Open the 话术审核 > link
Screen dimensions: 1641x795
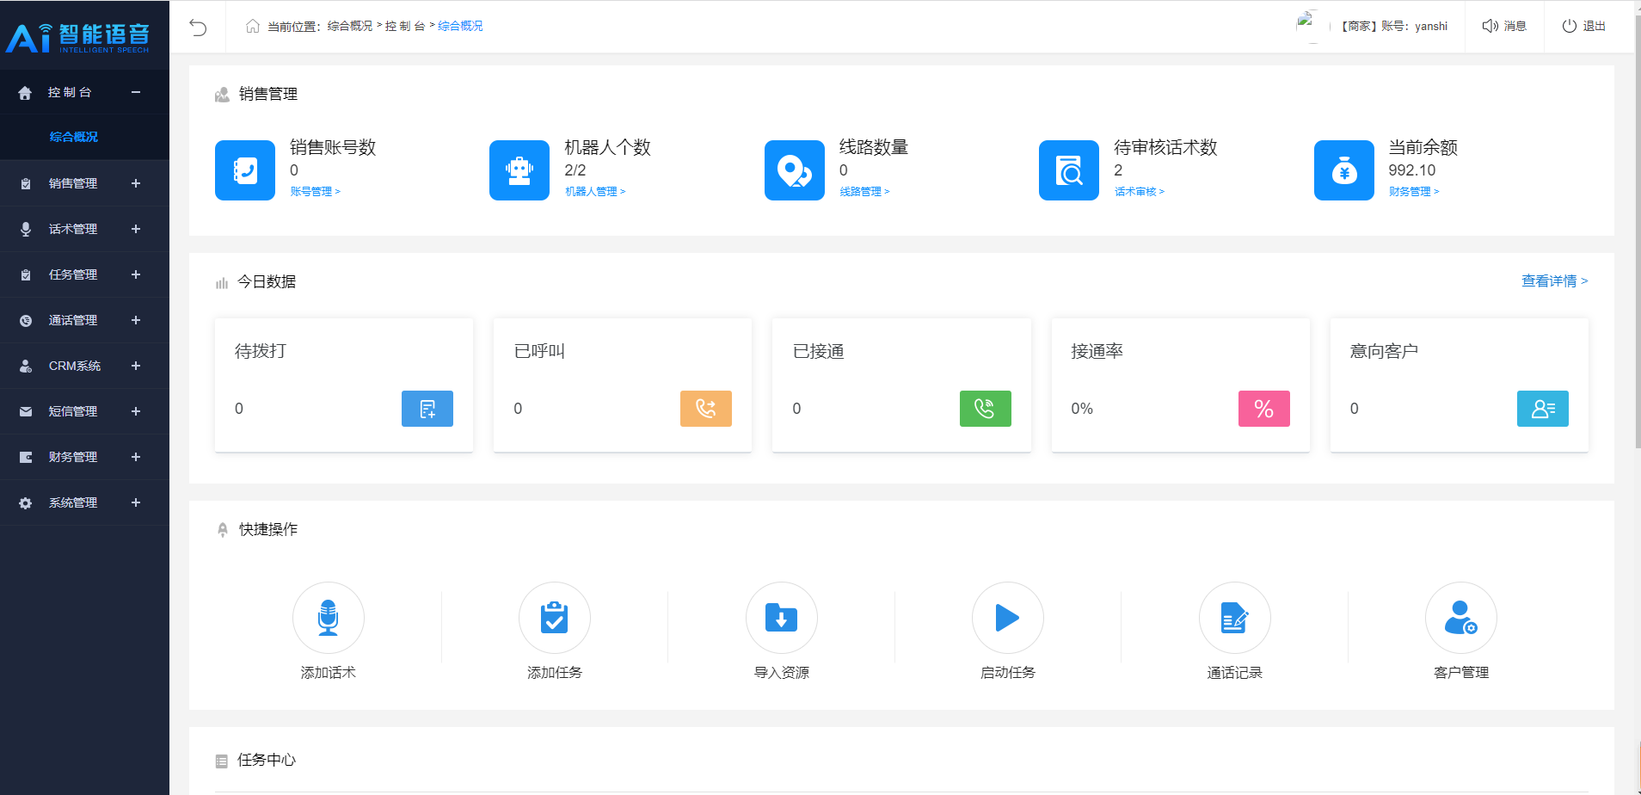(1140, 192)
